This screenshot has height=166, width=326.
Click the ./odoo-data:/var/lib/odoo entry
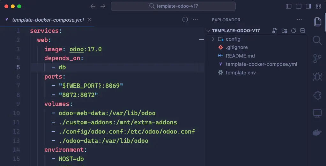[103, 141]
